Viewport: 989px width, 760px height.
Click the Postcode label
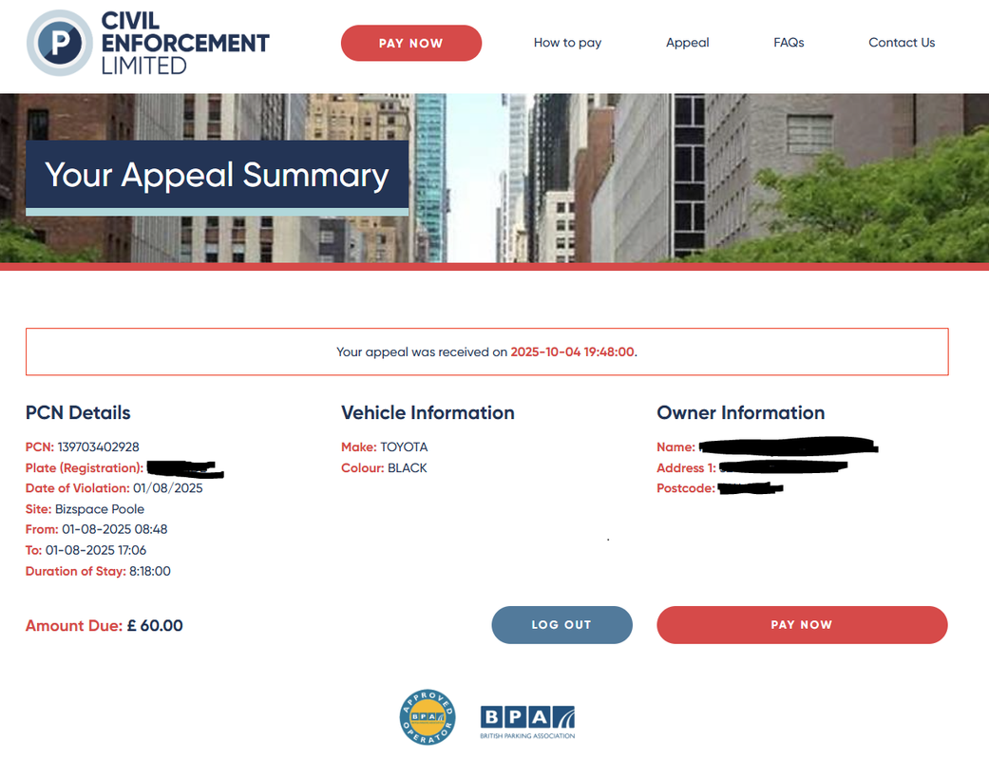(x=686, y=488)
